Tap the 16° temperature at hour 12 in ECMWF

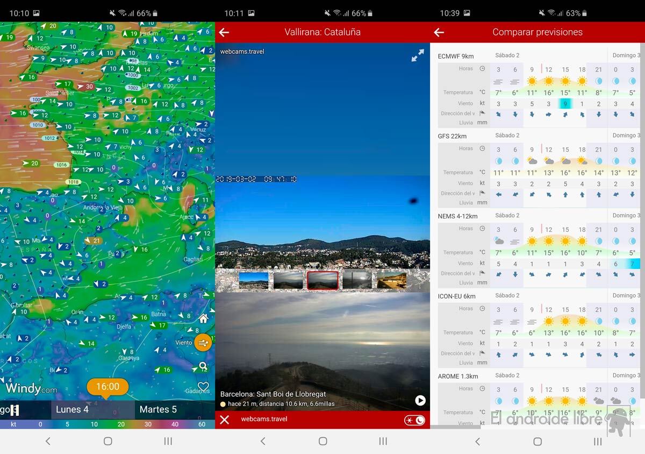[549, 93]
